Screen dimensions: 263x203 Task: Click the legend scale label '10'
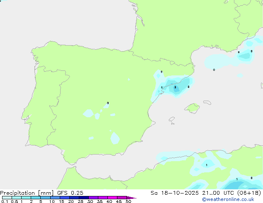pos(52,201)
